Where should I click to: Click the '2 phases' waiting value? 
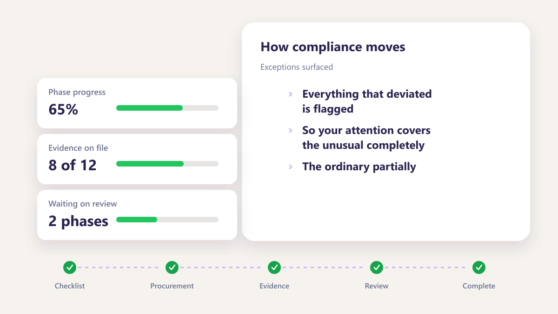click(78, 221)
